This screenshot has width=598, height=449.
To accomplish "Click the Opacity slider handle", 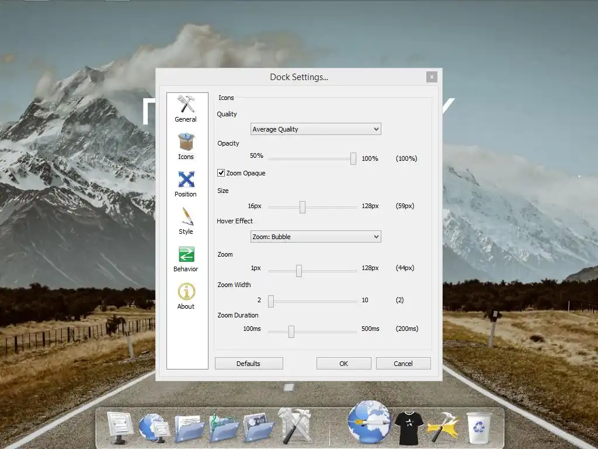I will pyautogui.click(x=353, y=158).
